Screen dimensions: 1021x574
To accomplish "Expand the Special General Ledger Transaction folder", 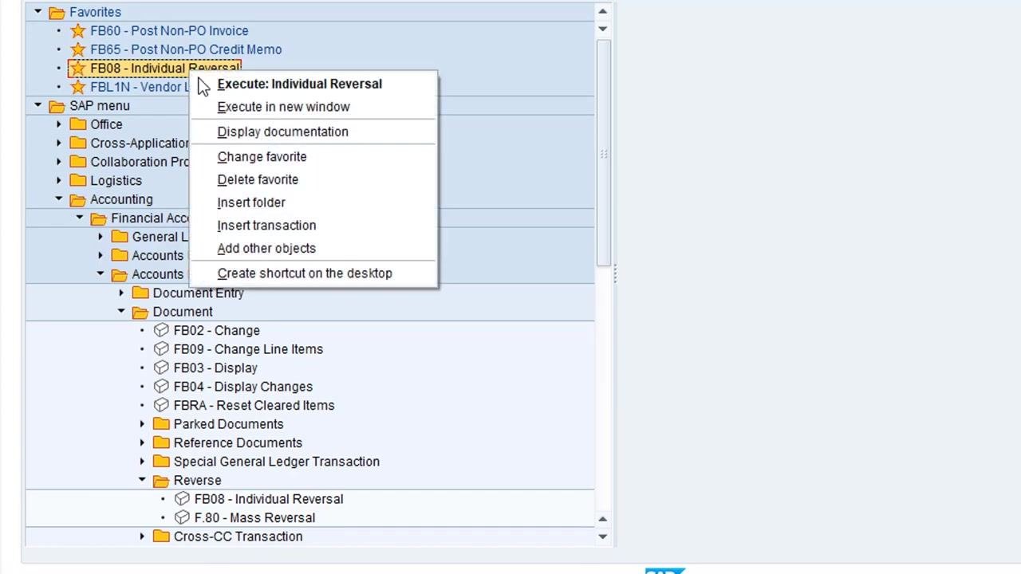I will tap(142, 461).
